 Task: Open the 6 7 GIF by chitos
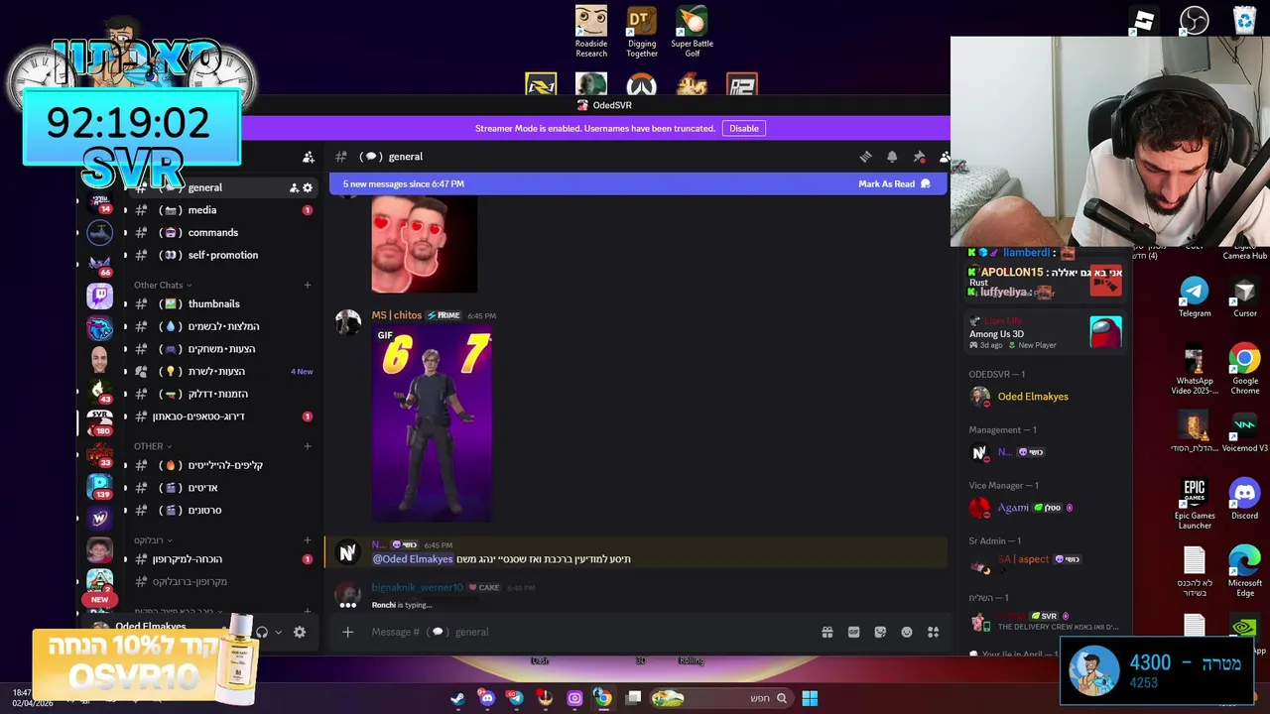(x=432, y=423)
